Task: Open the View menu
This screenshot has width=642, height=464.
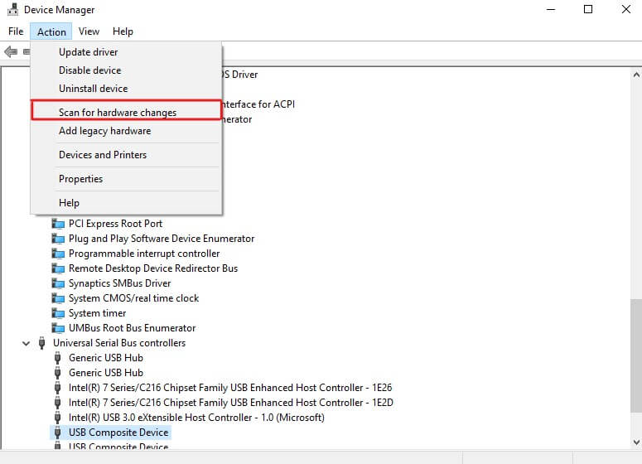Action: pyautogui.click(x=89, y=31)
